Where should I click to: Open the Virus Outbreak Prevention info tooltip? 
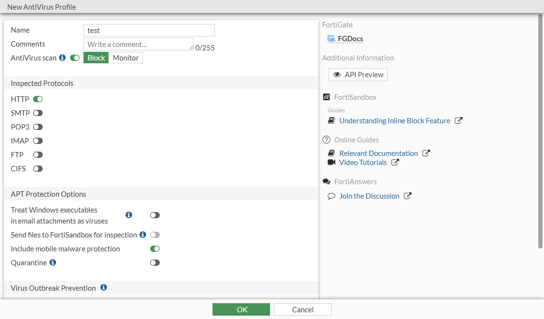(104, 287)
